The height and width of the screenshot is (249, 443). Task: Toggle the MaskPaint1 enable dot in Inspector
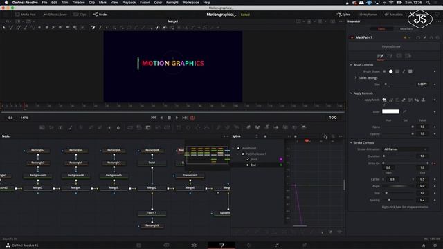352,37
